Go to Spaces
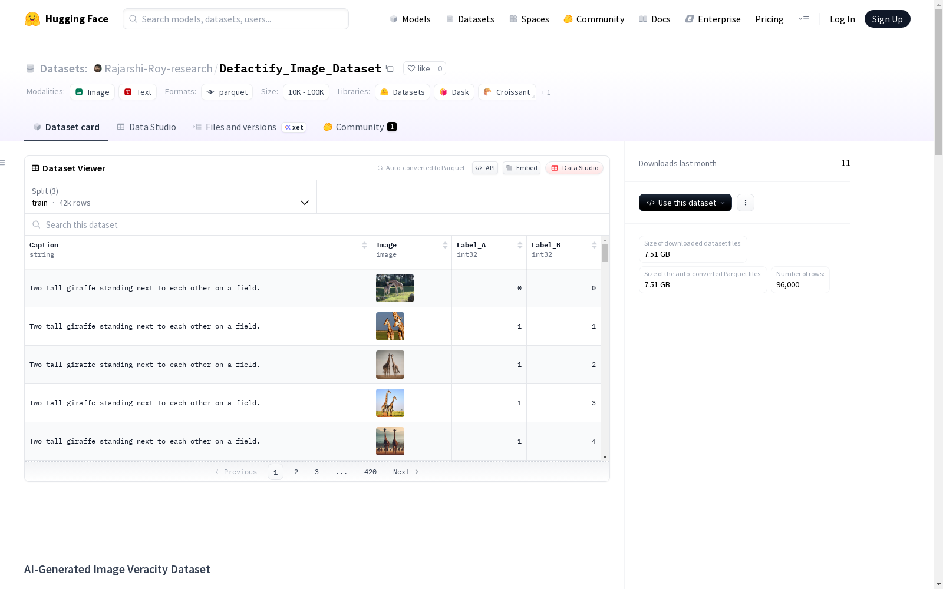 pyautogui.click(x=529, y=19)
